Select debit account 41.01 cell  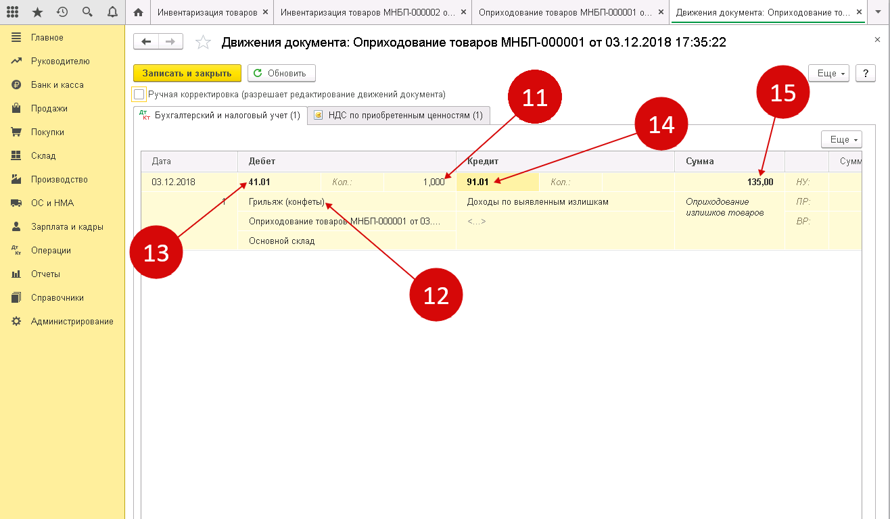tap(279, 182)
